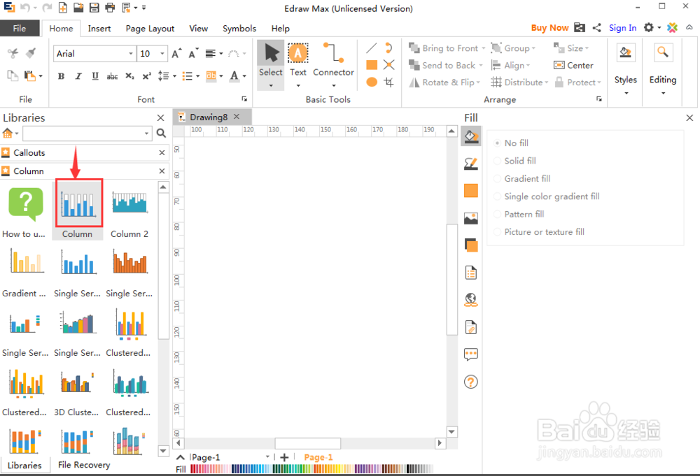The image size is (700, 476).
Task: Switch to the View tab
Action: [198, 29]
